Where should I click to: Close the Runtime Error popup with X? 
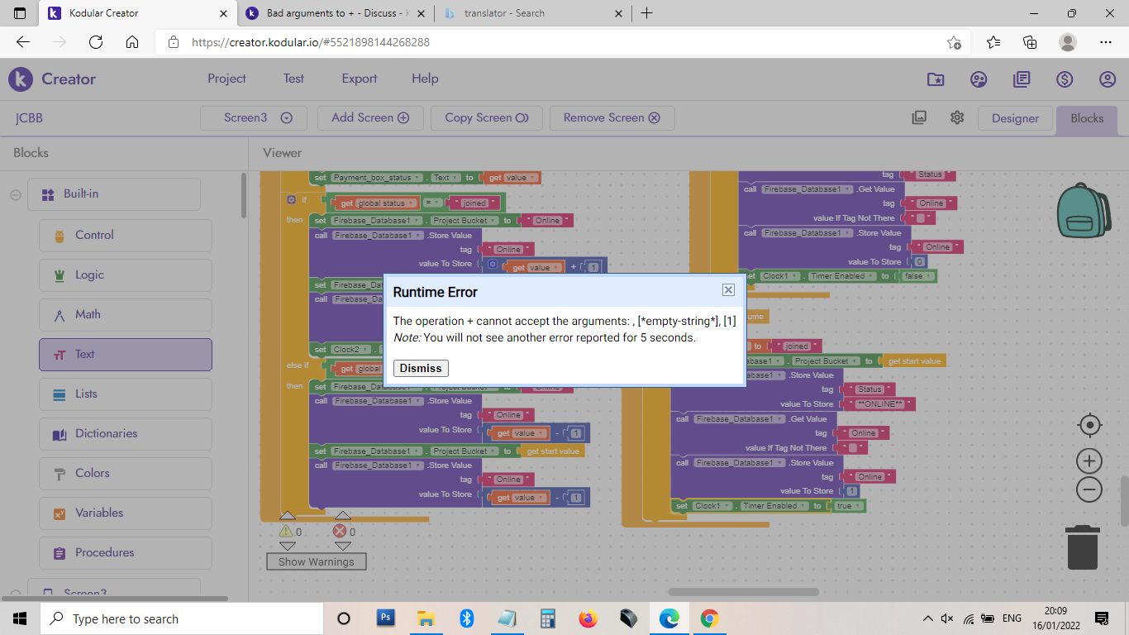point(728,289)
